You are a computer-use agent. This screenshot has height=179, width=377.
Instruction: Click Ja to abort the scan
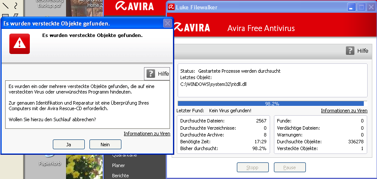(x=69, y=145)
